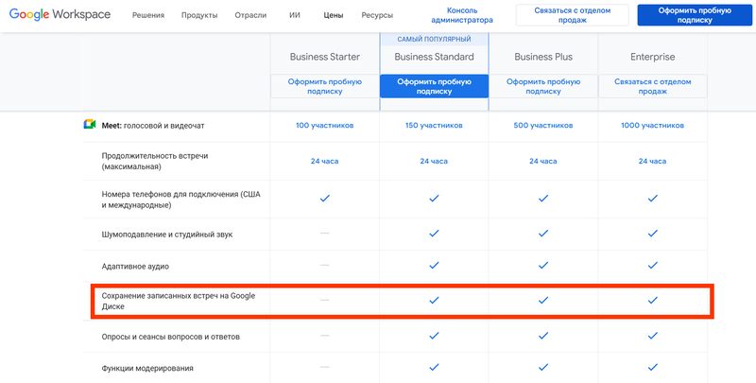Click Продолжительность встречи row label
This screenshot has width=756, height=383.
tap(155, 161)
